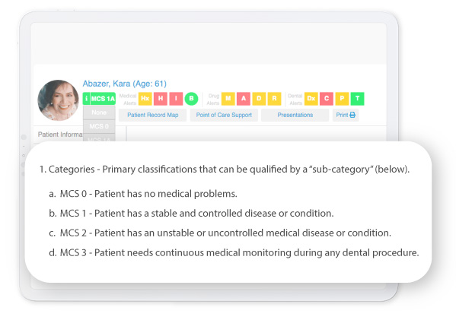
Task: Select the red H medical alert
Action: pyautogui.click(x=161, y=99)
